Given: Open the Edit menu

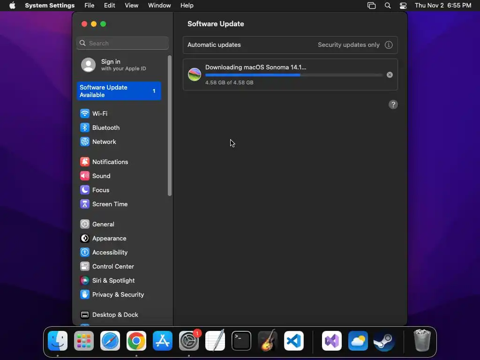Looking at the screenshot, I should [109, 6].
